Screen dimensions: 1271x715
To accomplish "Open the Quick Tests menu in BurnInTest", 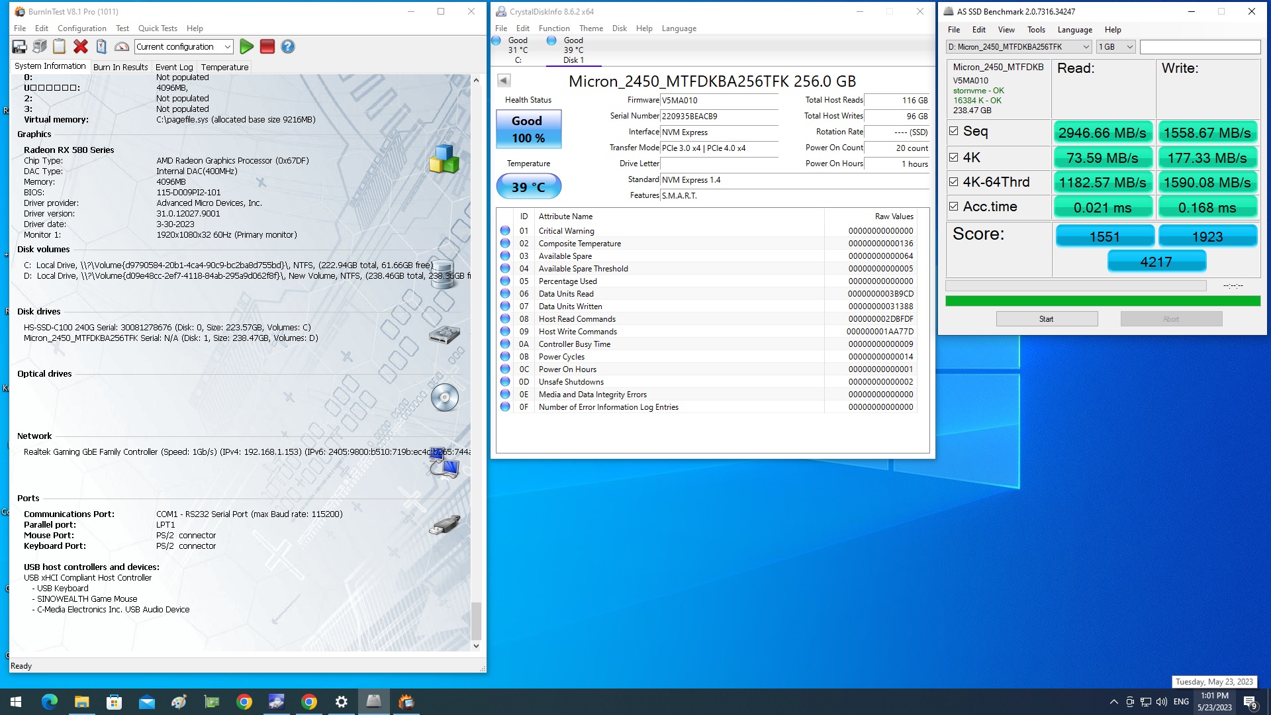I will [158, 28].
